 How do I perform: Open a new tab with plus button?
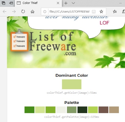click(66, 3)
